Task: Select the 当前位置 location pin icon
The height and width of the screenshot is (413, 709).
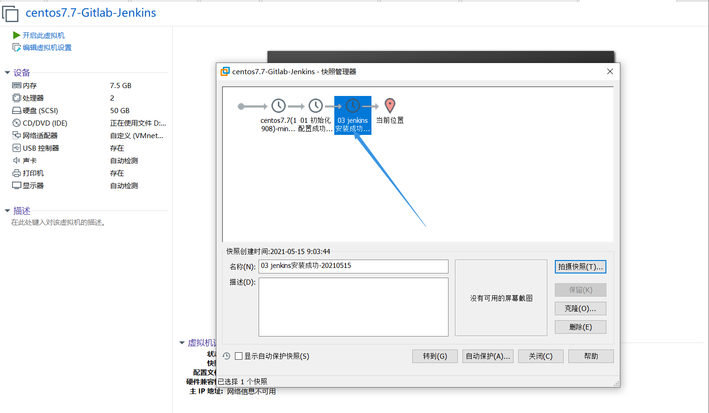Action: click(x=390, y=106)
